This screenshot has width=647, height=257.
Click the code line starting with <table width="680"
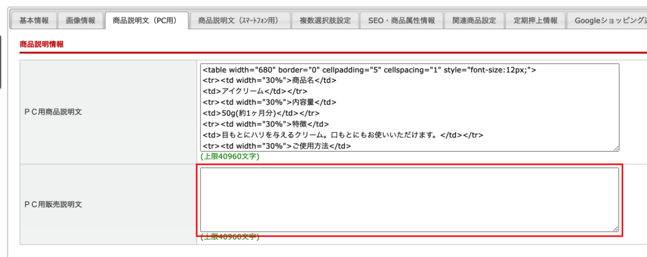369,69
